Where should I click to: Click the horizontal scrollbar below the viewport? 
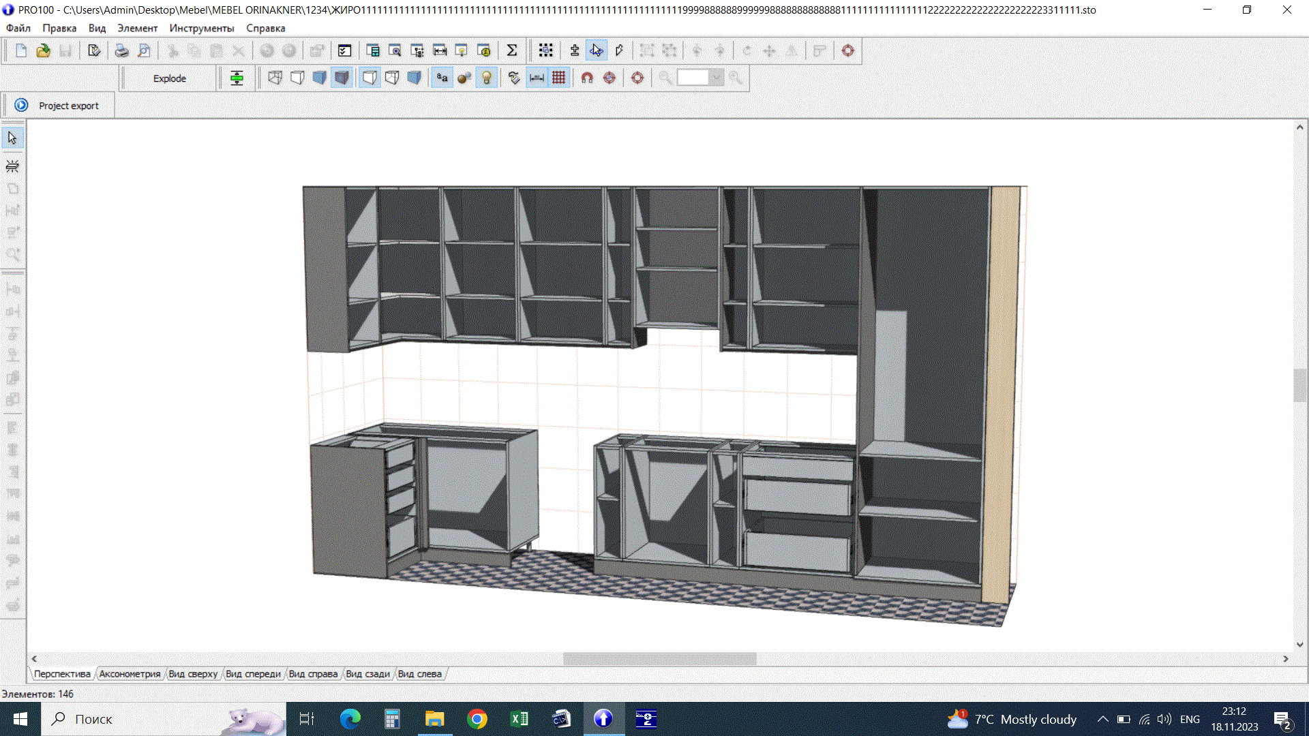tap(660, 658)
